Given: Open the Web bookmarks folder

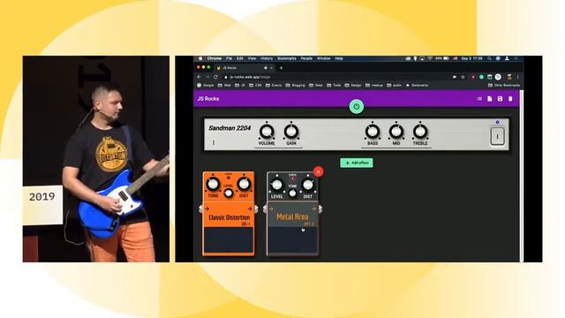Looking at the screenshot, I should [224, 86].
